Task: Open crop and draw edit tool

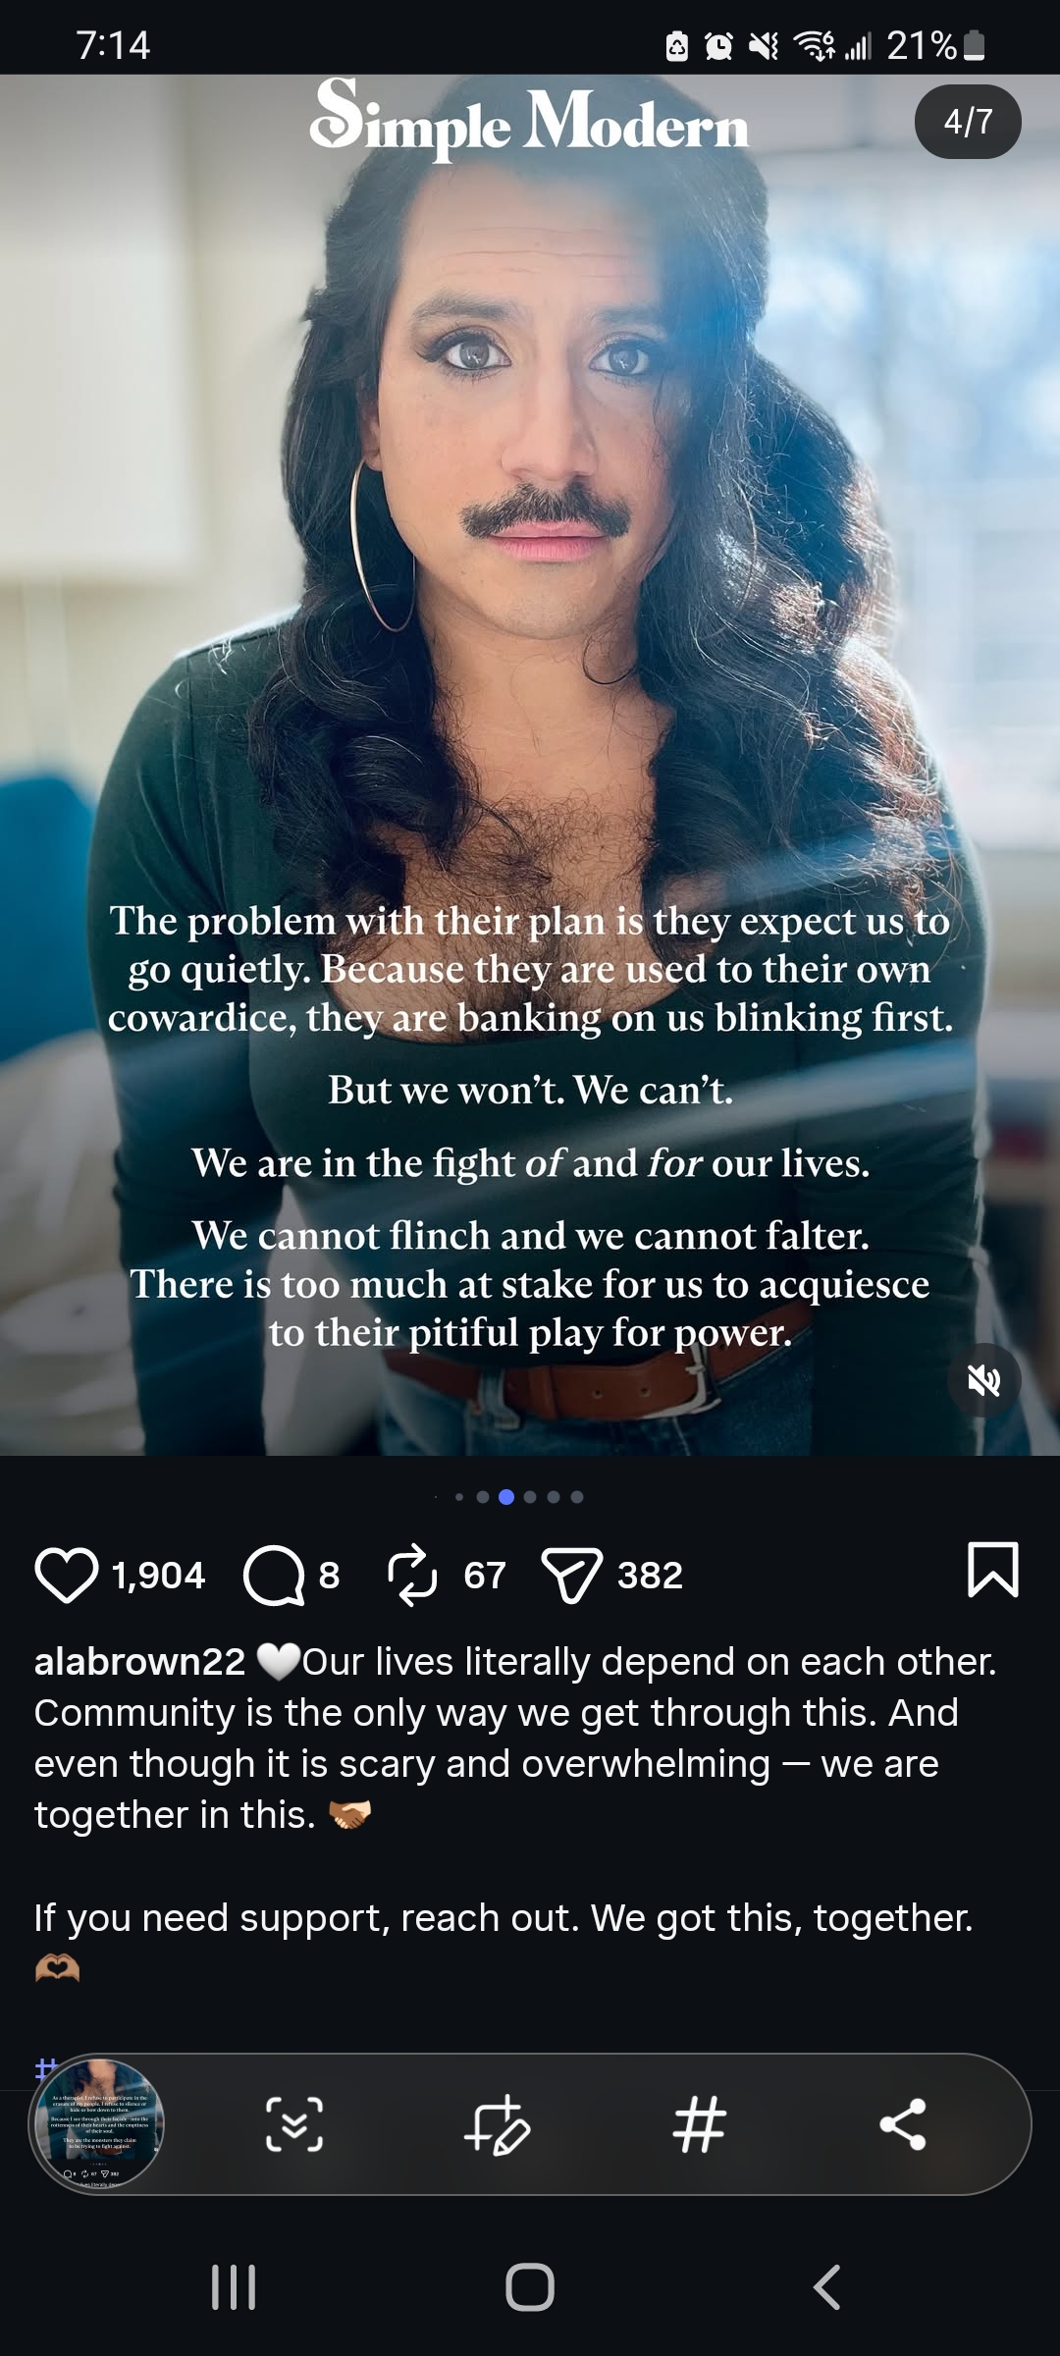Action: [498, 2124]
